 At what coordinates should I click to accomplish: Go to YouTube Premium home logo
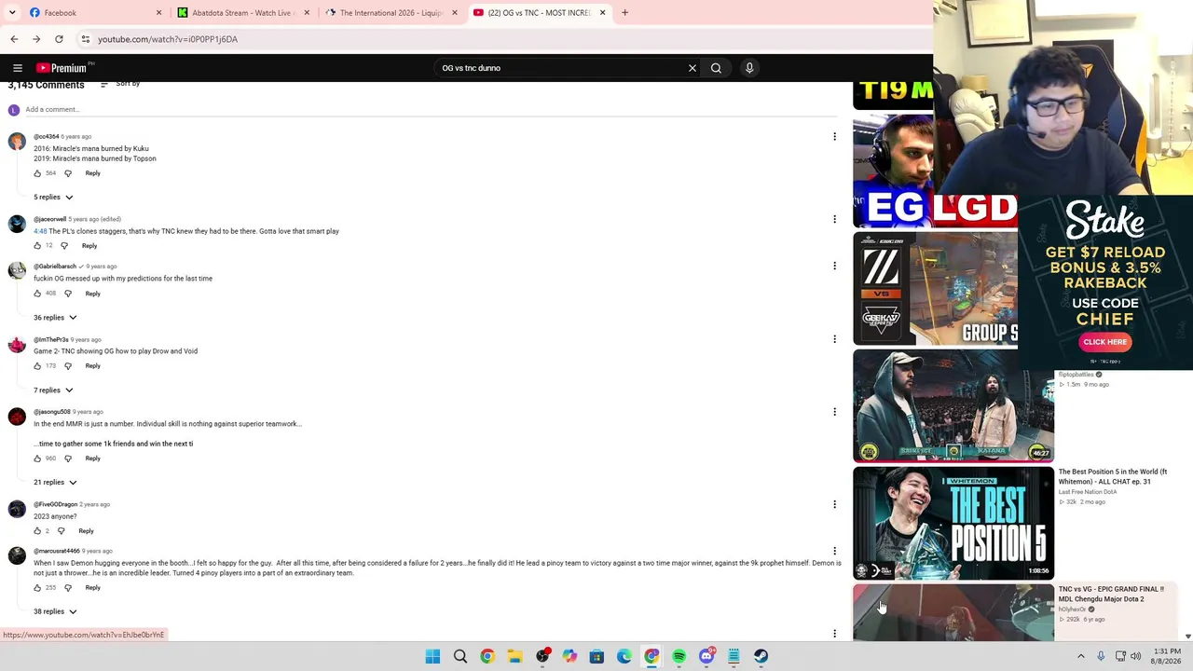pyautogui.click(x=62, y=68)
